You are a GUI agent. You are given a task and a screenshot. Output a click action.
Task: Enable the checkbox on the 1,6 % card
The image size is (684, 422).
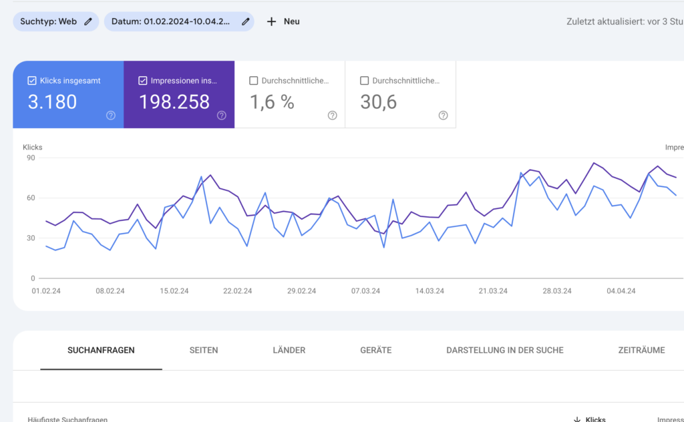pyautogui.click(x=253, y=81)
